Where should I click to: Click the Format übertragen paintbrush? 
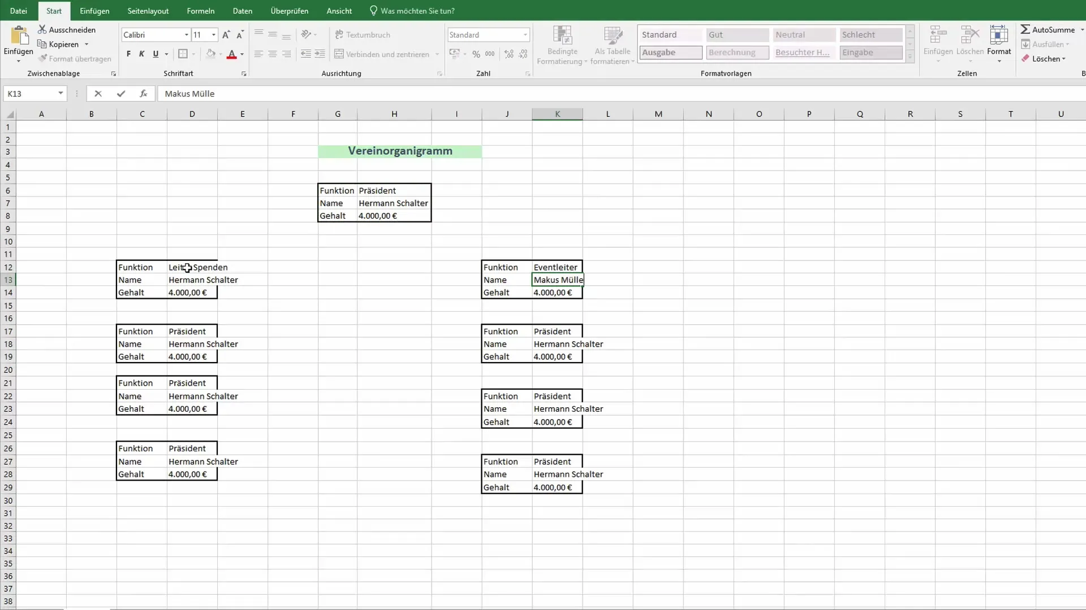pyautogui.click(x=42, y=58)
